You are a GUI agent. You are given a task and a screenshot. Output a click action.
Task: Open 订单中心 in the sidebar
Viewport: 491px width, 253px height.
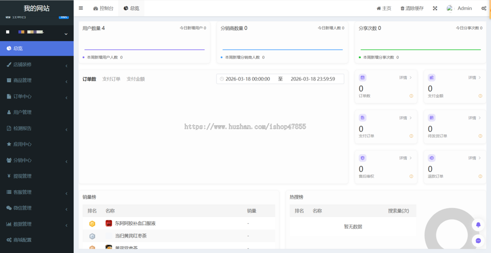[x=37, y=96]
